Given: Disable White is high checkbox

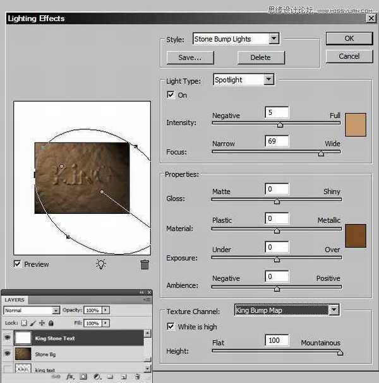Looking at the screenshot, I should 171,326.
